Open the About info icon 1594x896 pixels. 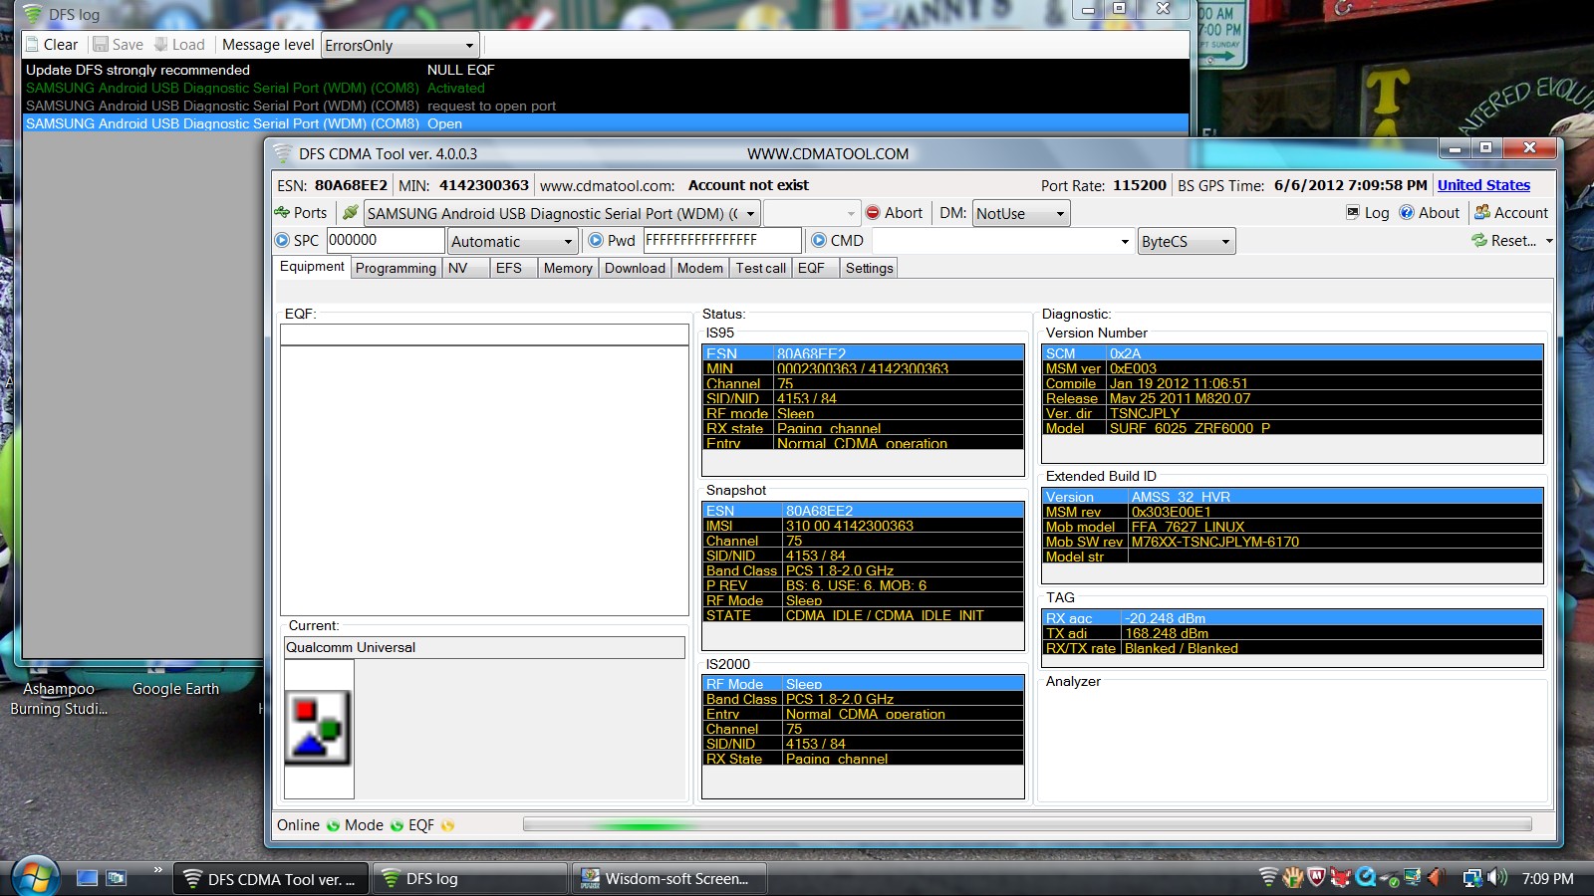(1407, 213)
